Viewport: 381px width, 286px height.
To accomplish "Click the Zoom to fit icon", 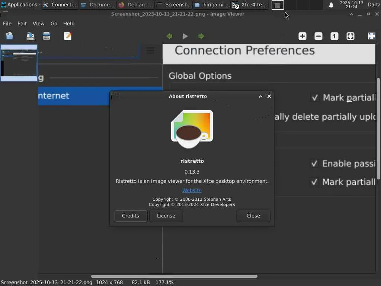I will [350, 36].
